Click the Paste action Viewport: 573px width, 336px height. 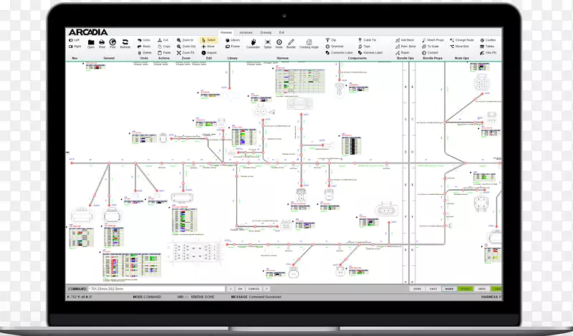coord(165,52)
